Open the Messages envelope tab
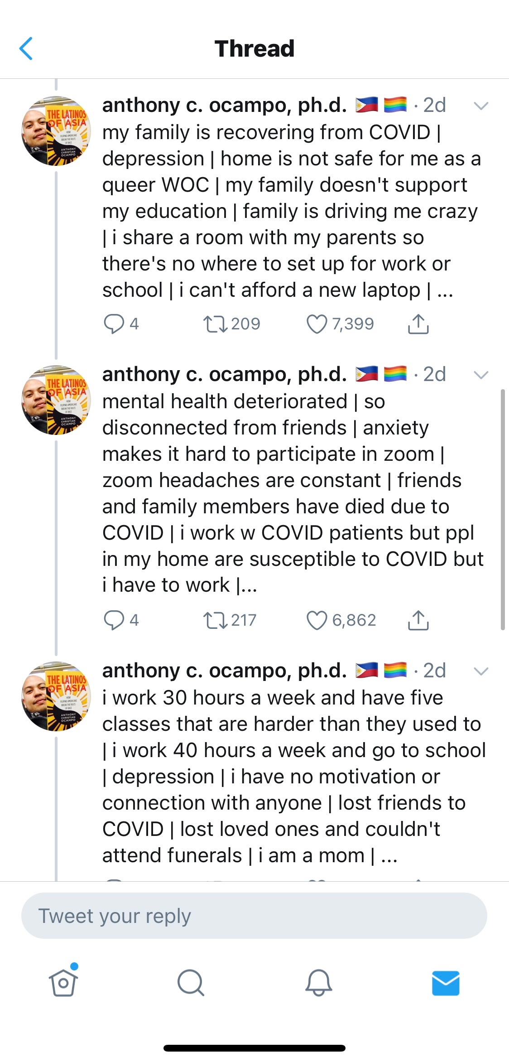The image size is (509, 1062). tap(446, 982)
